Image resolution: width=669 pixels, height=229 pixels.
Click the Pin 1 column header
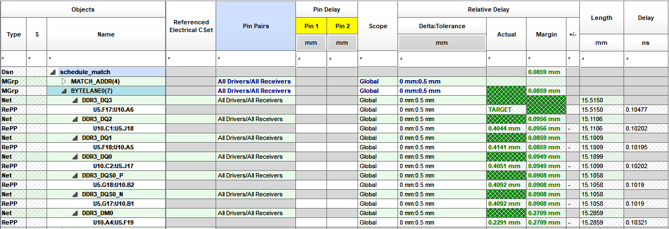(x=311, y=26)
